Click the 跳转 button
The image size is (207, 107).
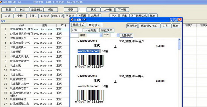tap(93, 10)
